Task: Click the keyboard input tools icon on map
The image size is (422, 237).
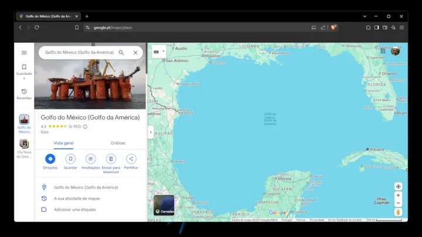Action: click(156, 52)
